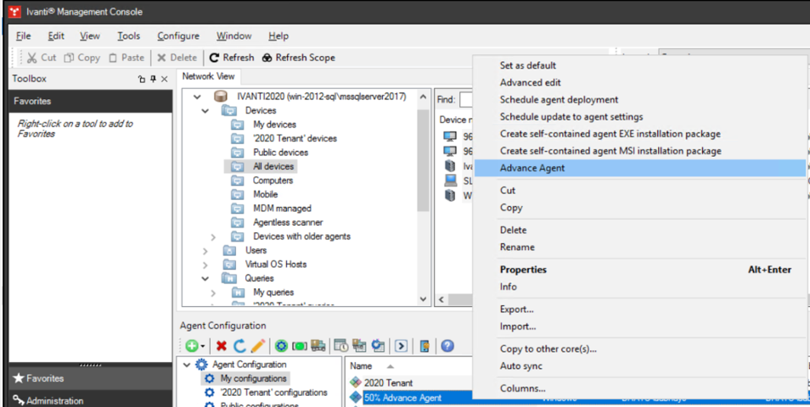Open the New configuration dropdown arrow

click(x=202, y=346)
